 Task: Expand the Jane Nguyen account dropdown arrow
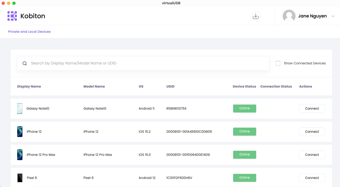(x=333, y=16)
